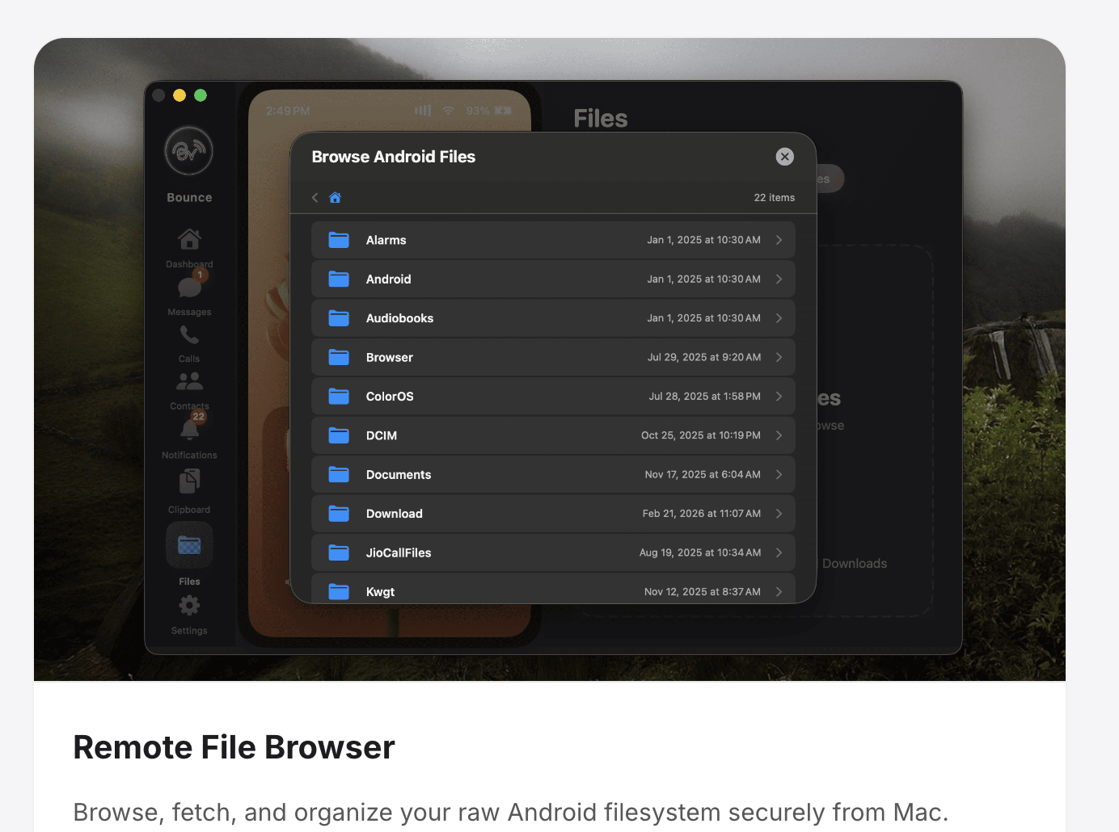Close the Browse Android Files dialog
Image resolution: width=1119 pixels, height=832 pixels.
click(784, 157)
